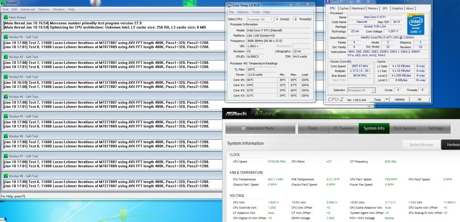The image size is (460, 222).
Task: Click the OK button in CPU-Z
Action: [x=420, y=100]
